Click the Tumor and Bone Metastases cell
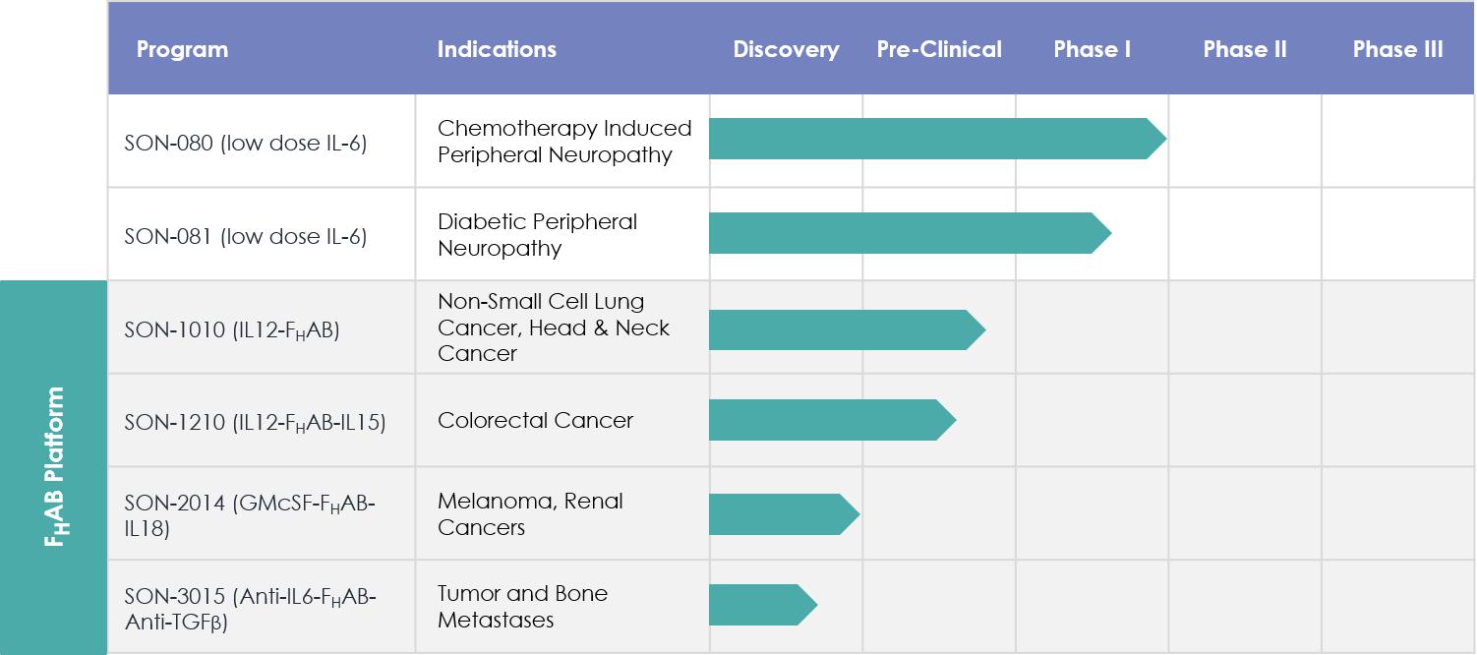 [x=522, y=607]
